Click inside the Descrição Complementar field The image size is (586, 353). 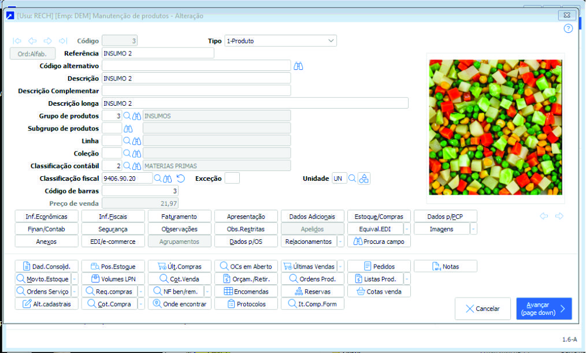196,90
